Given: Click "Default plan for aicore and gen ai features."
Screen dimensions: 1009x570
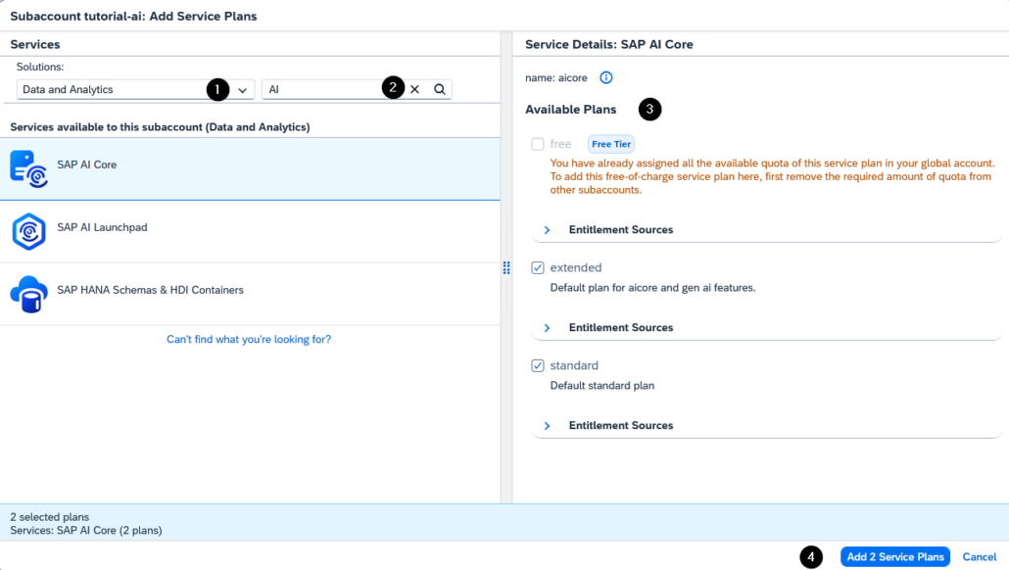Looking at the screenshot, I should (x=652, y=288).
